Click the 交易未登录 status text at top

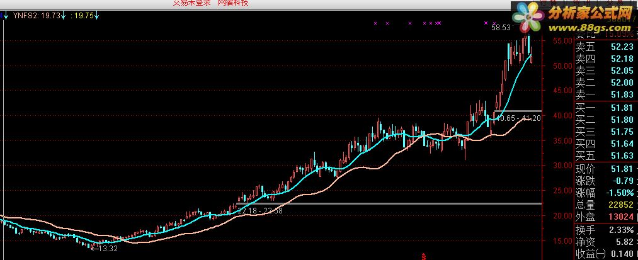point(192,3)
